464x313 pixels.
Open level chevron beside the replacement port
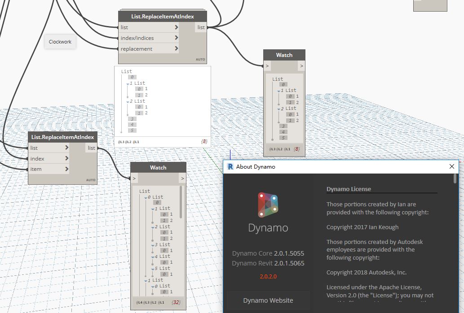pyautogui.click(x=177, y=48)
